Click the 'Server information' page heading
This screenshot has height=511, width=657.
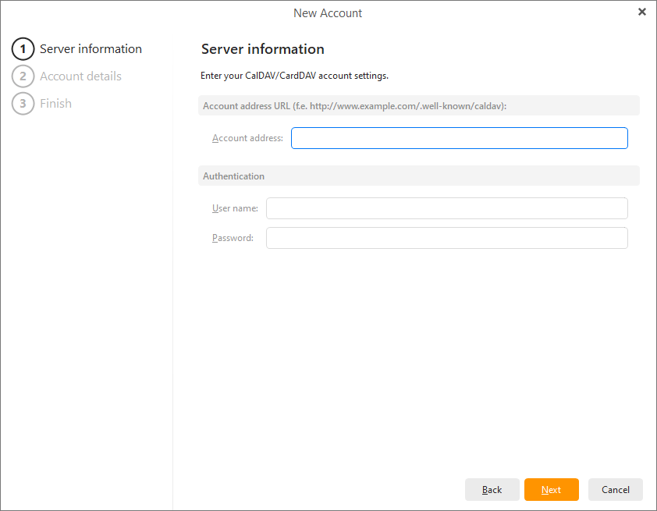coord(262,49)
